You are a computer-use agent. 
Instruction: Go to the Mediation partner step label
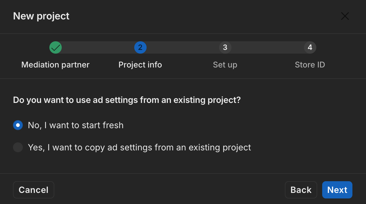coord(56,65)
